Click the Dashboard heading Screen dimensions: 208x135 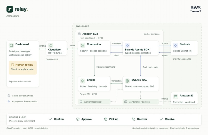click(x=22, y=44)
